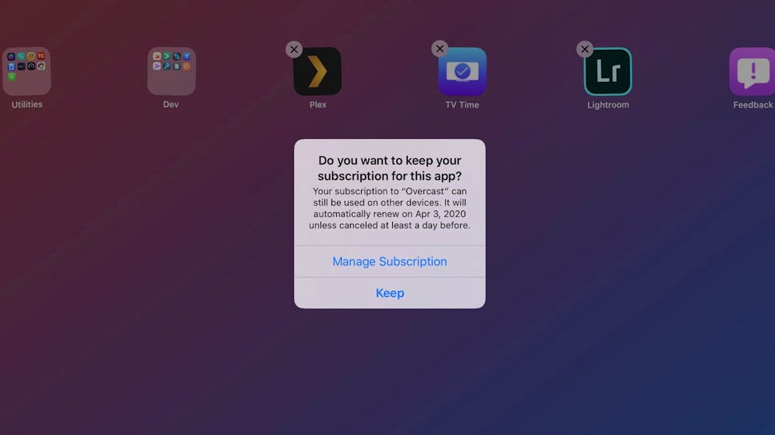
Task: Remove Lightroom via its X badge
Action: (585, 49)
